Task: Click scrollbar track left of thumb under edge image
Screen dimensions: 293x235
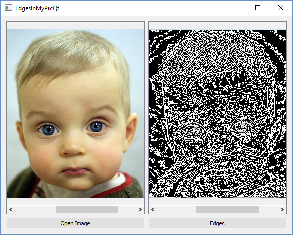Action: coord(176,209)
